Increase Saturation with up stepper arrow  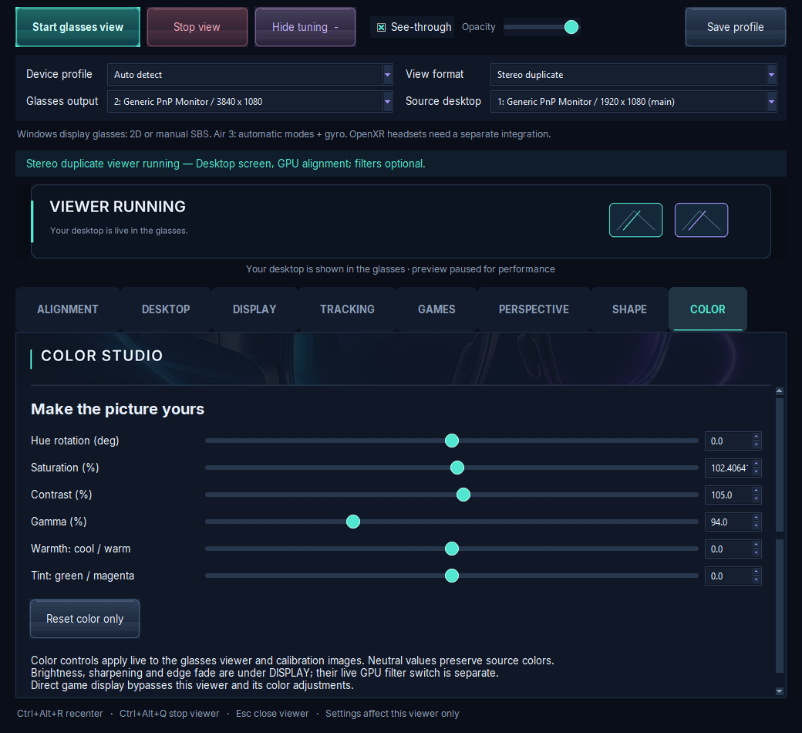click(x=757, y=464)
